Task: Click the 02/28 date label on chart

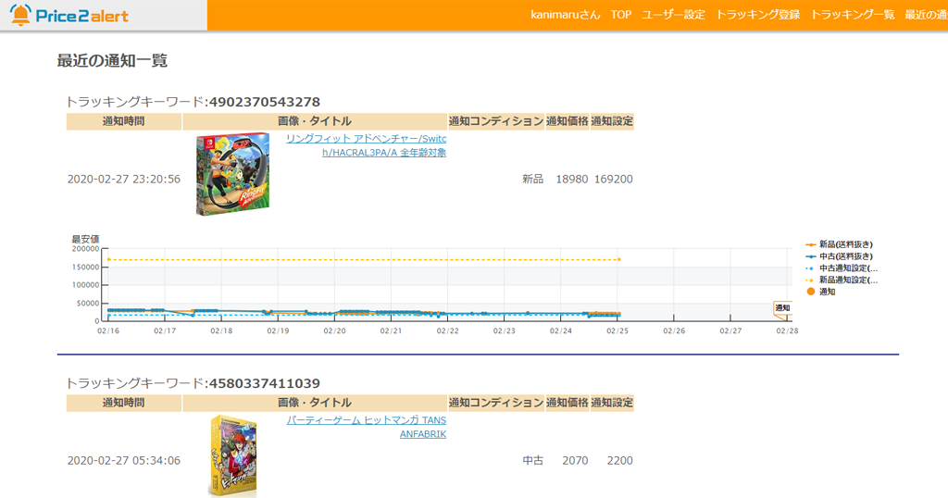Action: click(x=787, y=331)
